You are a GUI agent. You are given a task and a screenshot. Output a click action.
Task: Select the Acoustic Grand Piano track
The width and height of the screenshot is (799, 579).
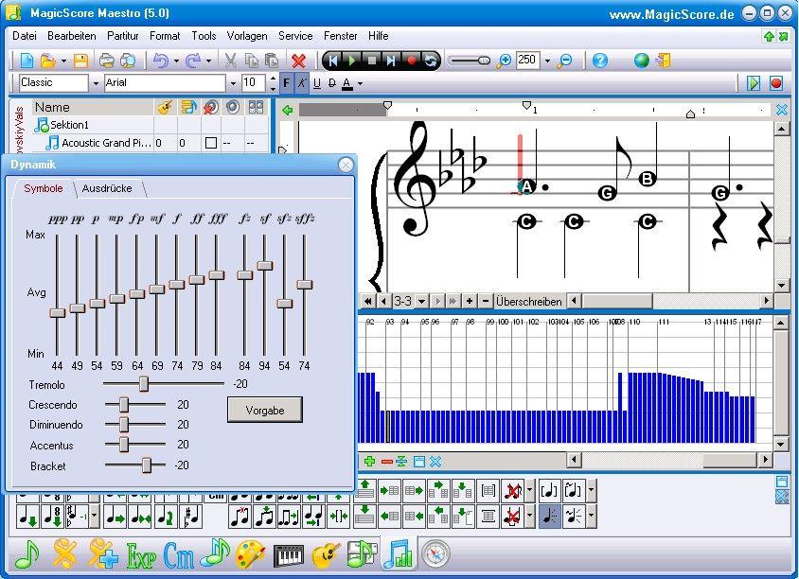click(106, 143)
